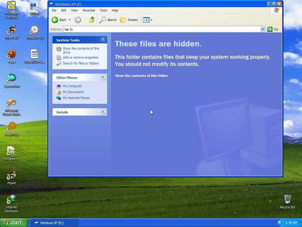The image size is (302, 227).
Task: Expand the Address bar dropdown
Action: [262, 29]
